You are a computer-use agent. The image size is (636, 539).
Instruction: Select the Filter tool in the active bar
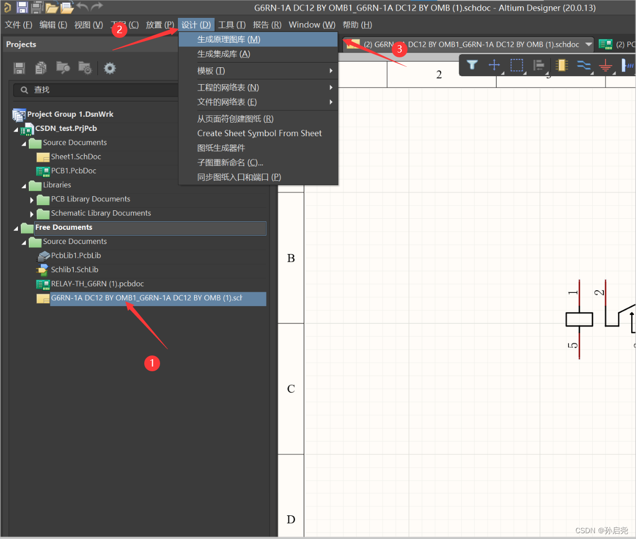click(472, 65)
